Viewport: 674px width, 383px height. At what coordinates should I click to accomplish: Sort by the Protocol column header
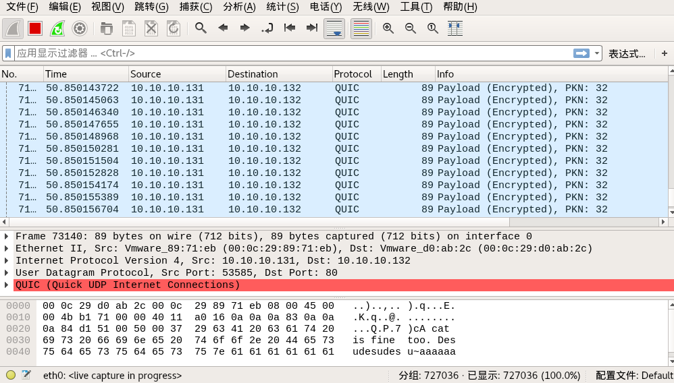(x=357, y=74)
